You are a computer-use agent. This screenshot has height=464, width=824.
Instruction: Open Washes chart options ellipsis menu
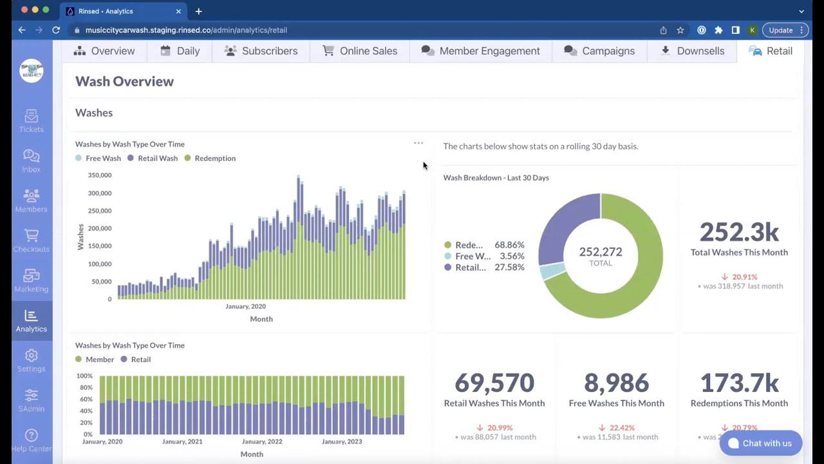(418, 143)
